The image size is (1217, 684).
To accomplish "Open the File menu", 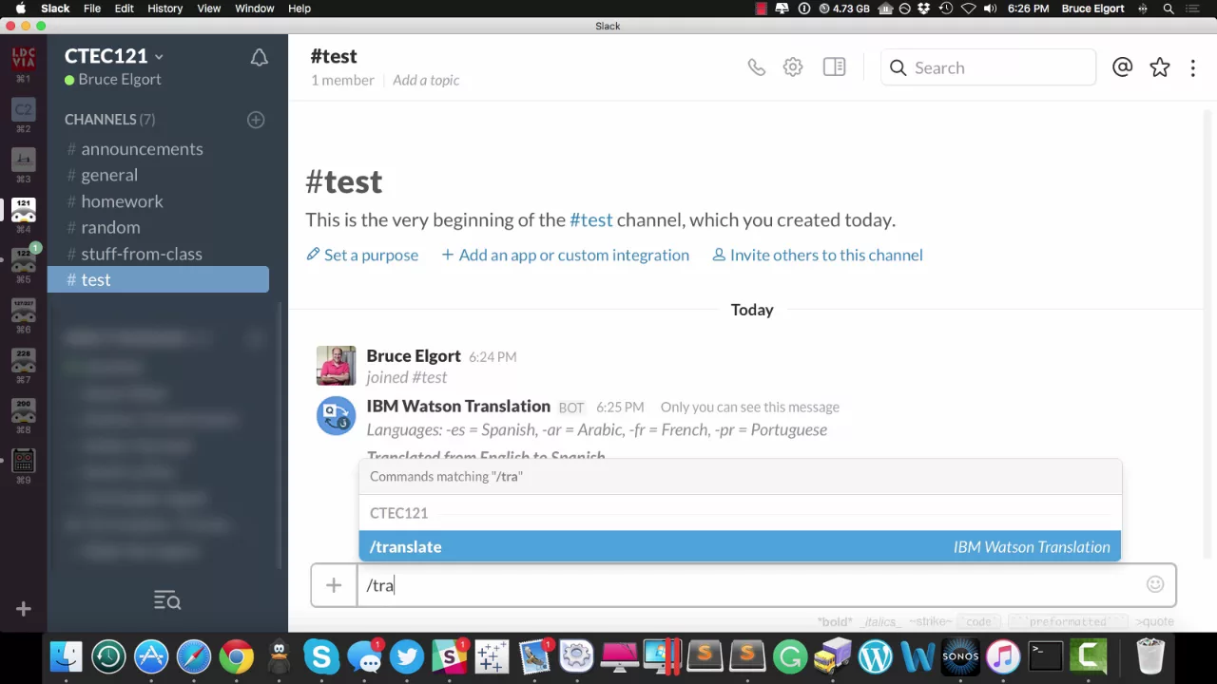I will 92,9.
